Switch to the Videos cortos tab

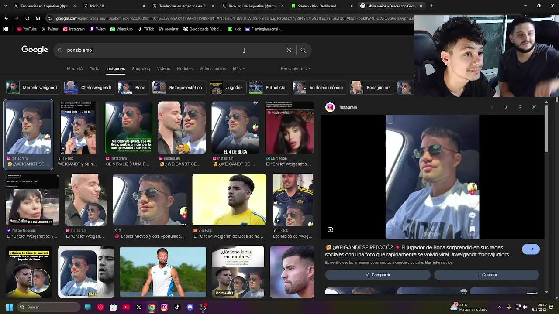tap(213, 69)
